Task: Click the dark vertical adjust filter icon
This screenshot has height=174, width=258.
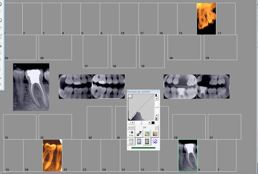Action: [147, 141]
